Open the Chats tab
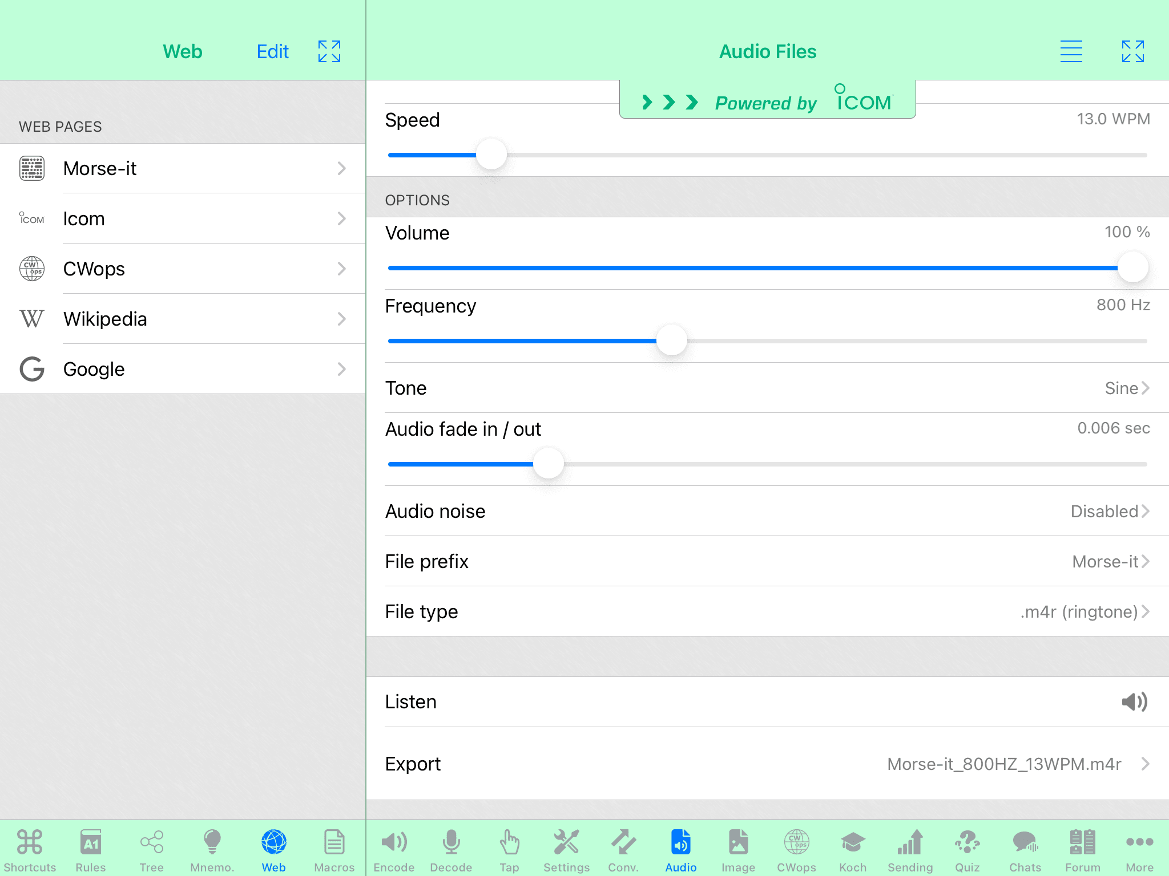 [1025, 850]
